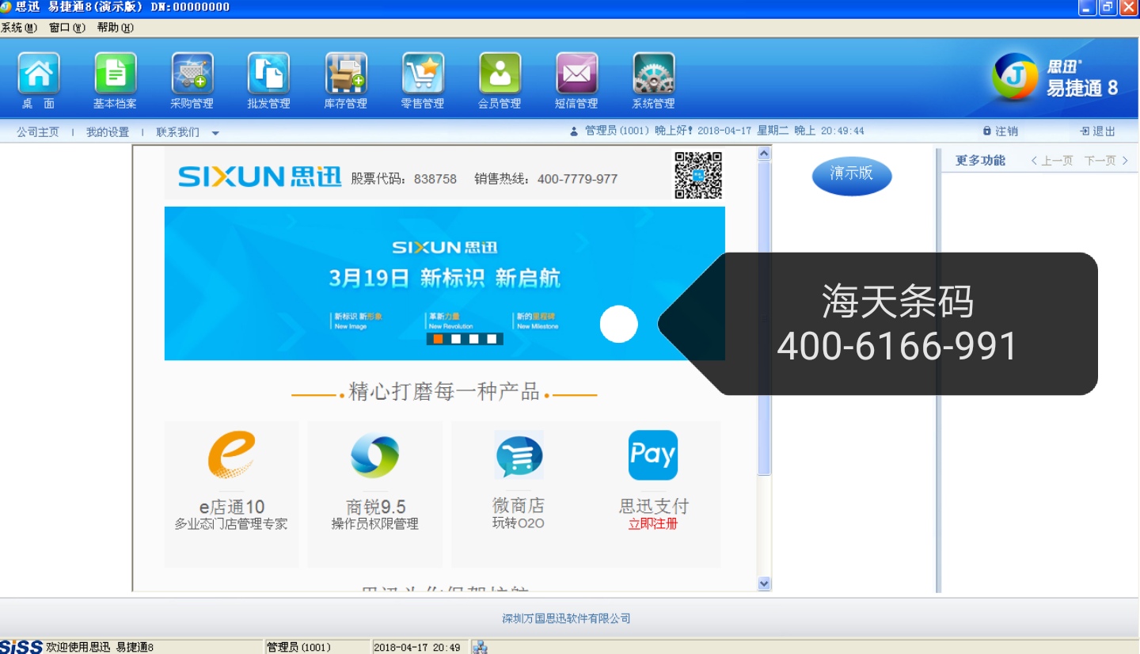Open 批发管理 wholesale module
Image resolution: width=1140 pixels, height=654 pixels.
click(x=269, y=74)
